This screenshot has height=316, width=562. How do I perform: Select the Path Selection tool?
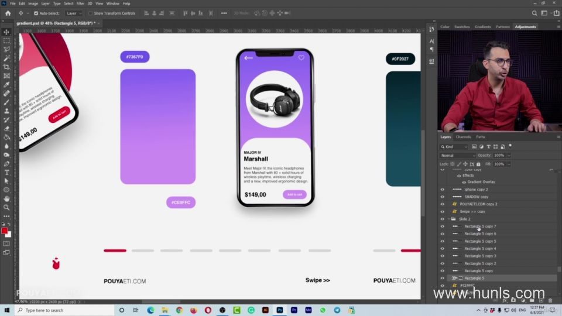pyautogui.click(x=6, y=181)
